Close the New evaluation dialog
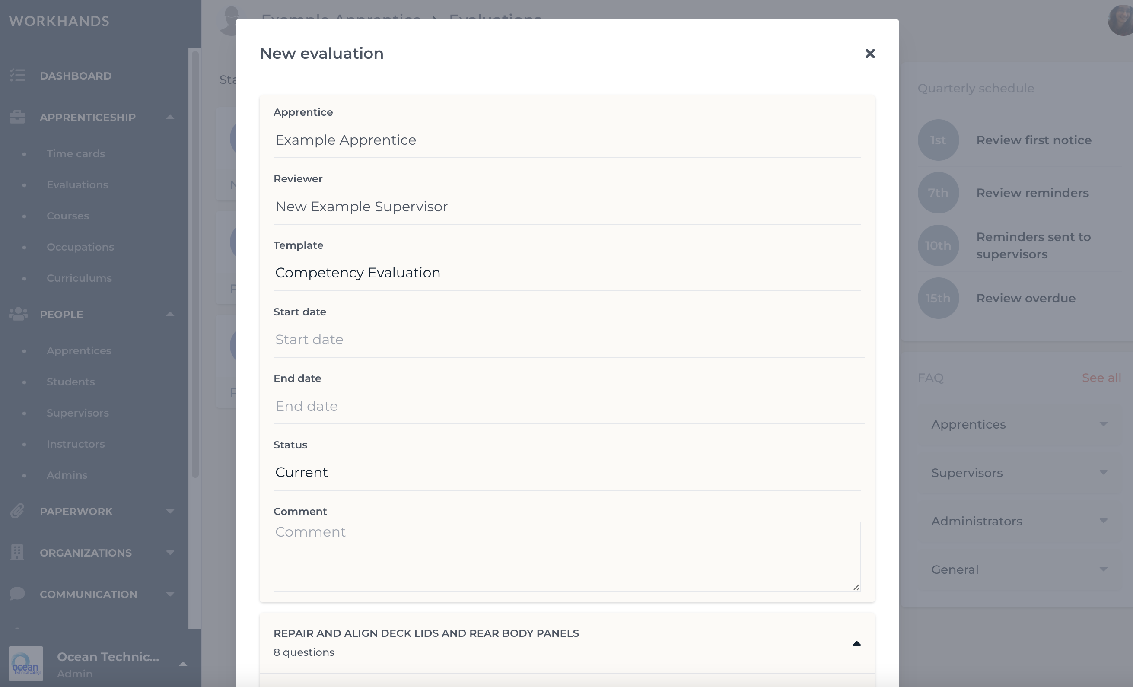 pyautogui.click(x=869, y=54)
